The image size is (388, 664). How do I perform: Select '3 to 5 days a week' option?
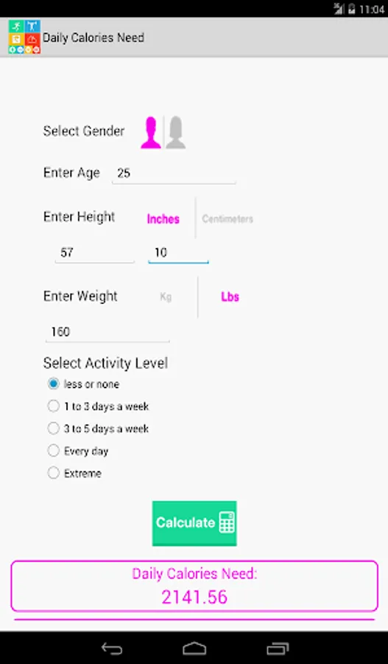pyautogui.click(x=98, y=429)
